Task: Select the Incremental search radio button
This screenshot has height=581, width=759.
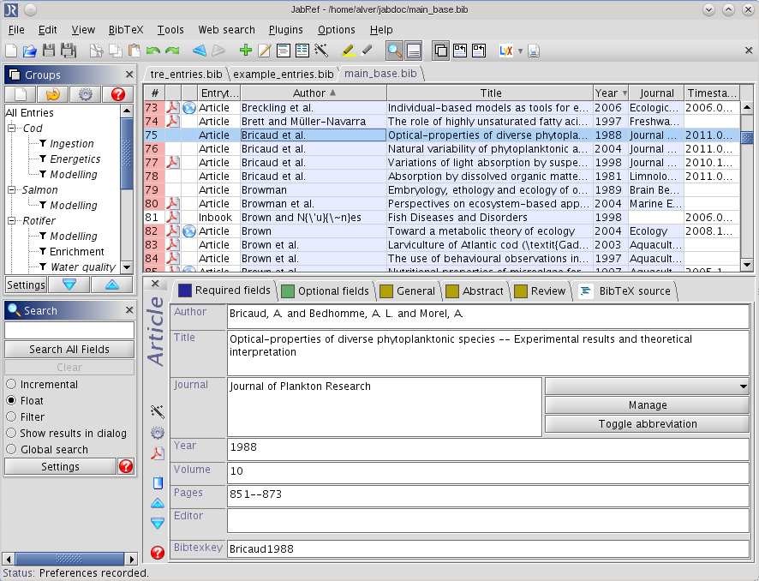Action: coord(11,385)
